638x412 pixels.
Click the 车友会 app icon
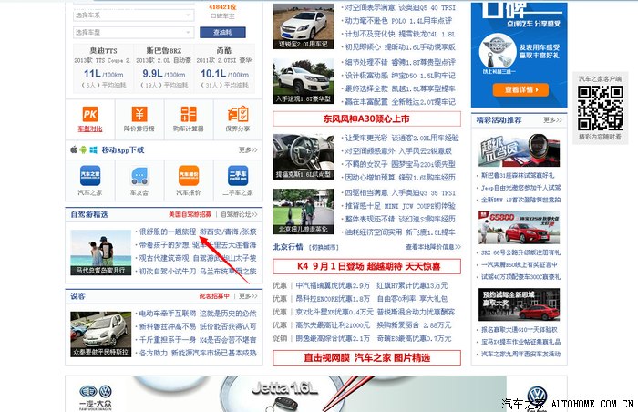click(x=139, y=175)
